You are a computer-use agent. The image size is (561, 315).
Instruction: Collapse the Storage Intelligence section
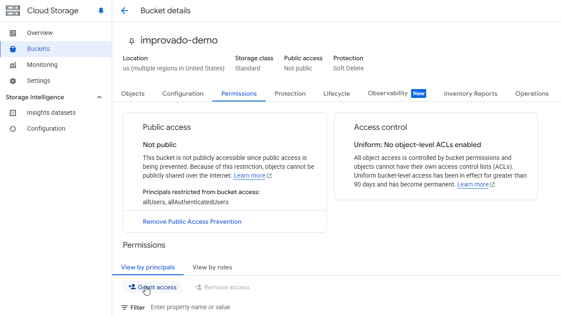99,97
